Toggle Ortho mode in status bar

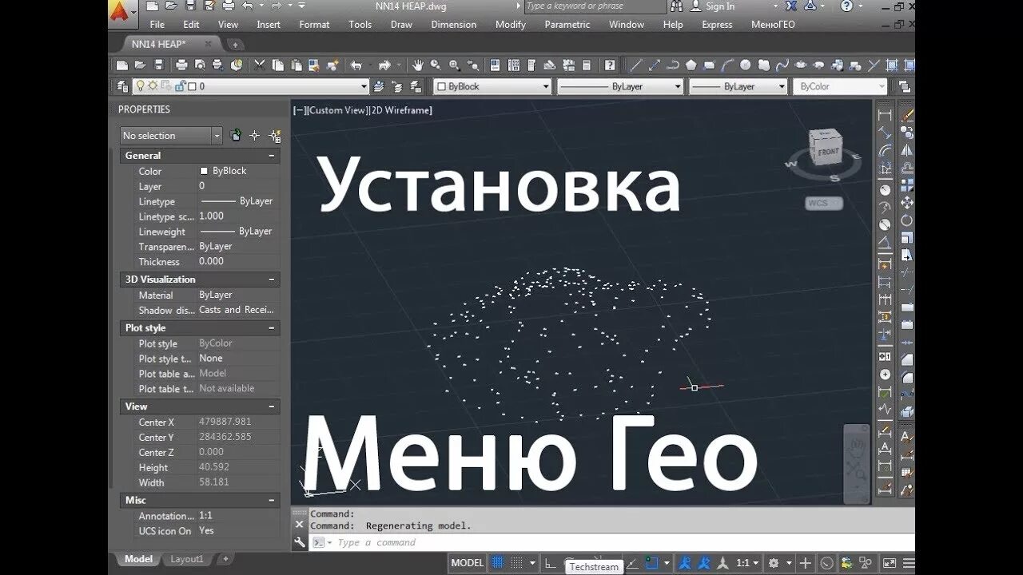(551, 563)
